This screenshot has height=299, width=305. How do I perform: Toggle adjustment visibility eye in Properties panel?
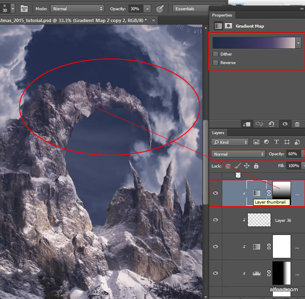(x=285, y=124)
